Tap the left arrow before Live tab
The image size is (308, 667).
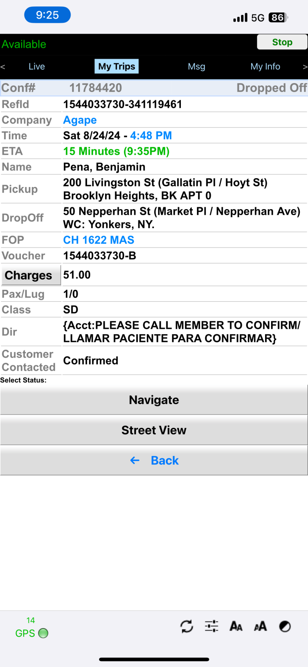coord(3,67)
